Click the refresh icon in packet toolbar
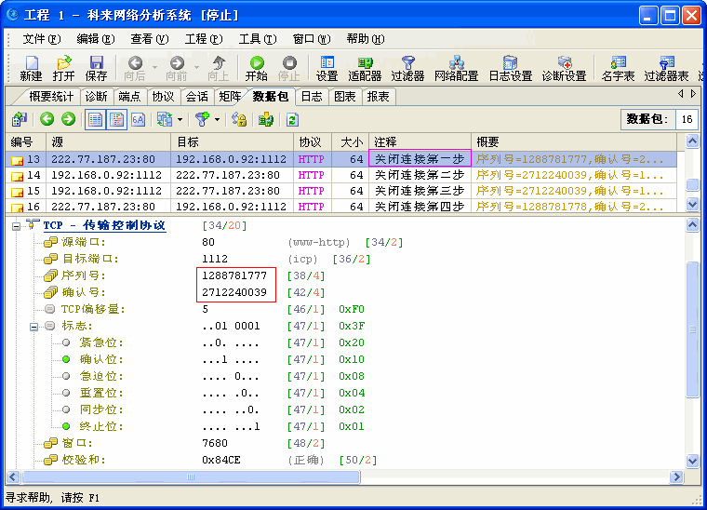Viewport: 707px width, 510px height. pos(292,119)
